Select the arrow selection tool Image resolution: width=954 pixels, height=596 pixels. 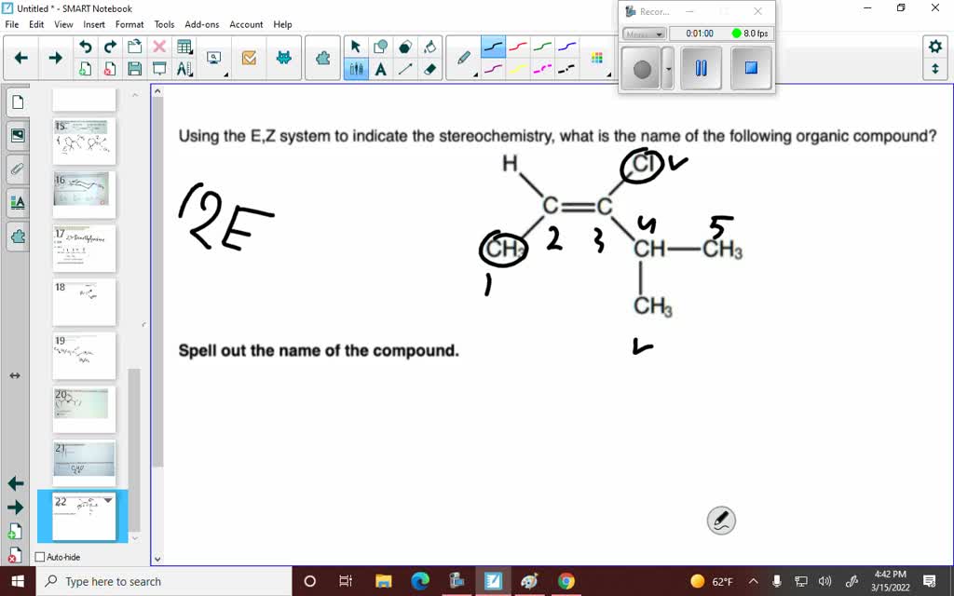(356, 47)
